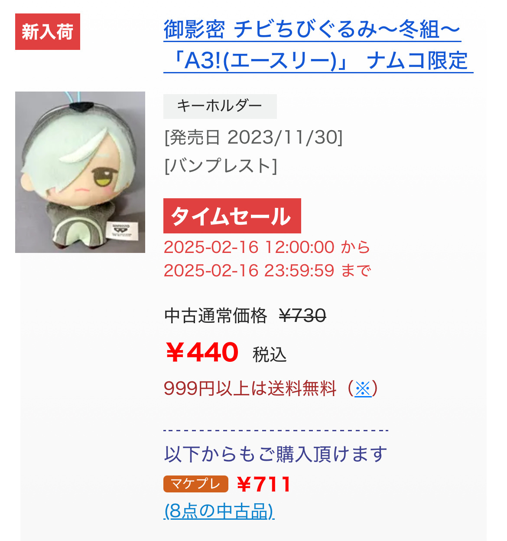Click the ¥440 sale price
Image resolution: width=507 pixels, height=541 pixels.
[201, 352]
